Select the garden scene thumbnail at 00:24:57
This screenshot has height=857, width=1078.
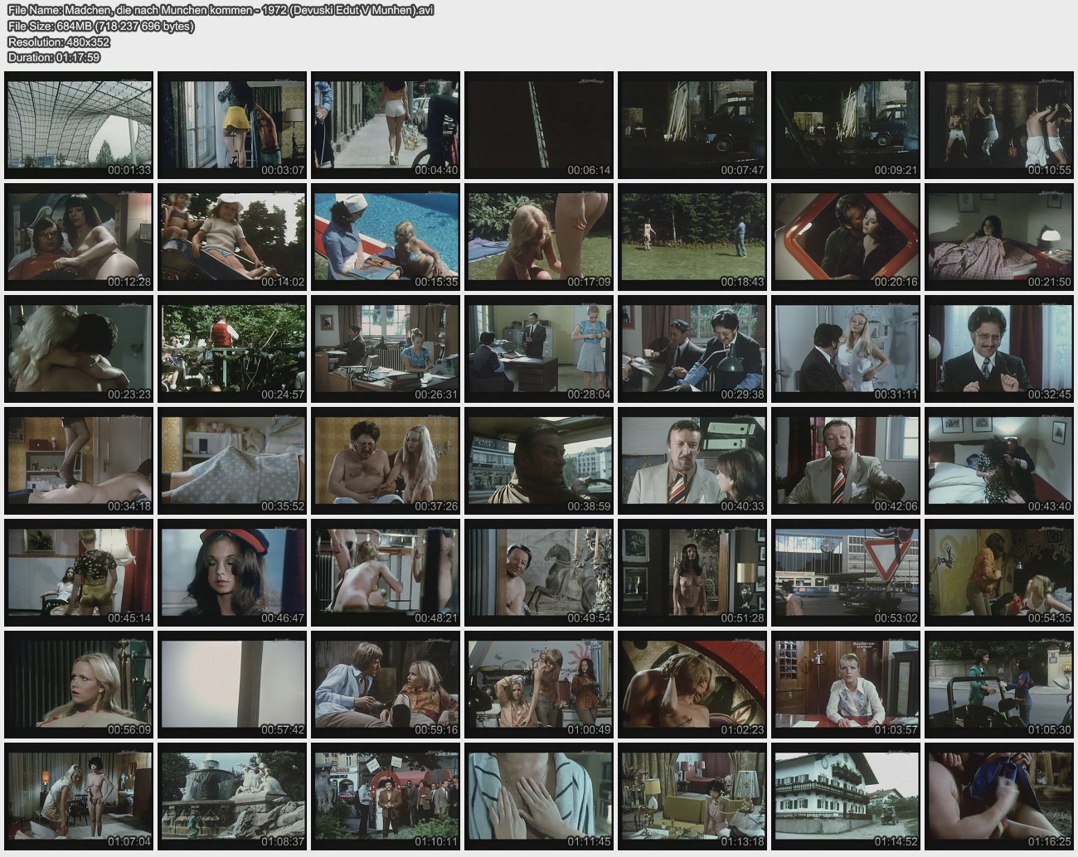pyautogui.click(x=232, y=349)
